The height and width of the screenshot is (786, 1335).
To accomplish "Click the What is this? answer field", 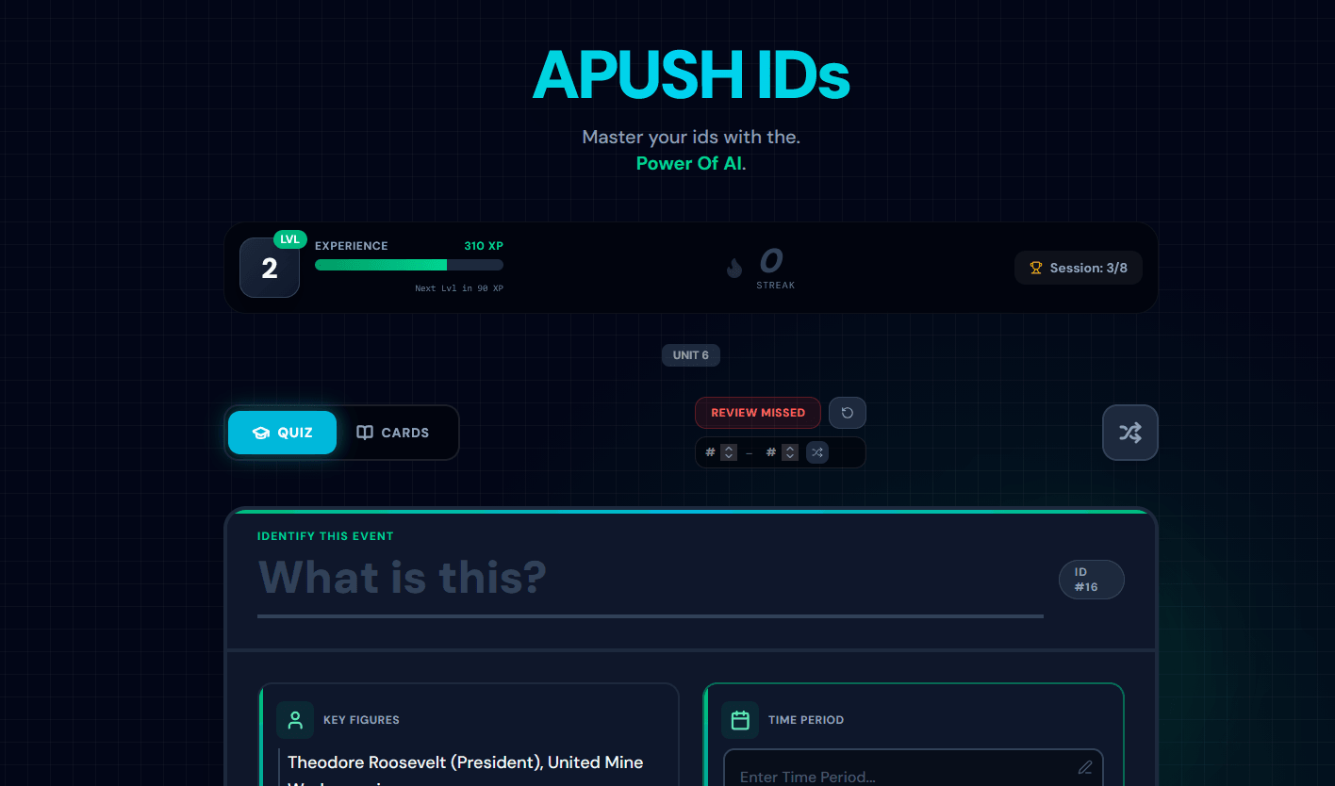I will [x=651, y=578].
